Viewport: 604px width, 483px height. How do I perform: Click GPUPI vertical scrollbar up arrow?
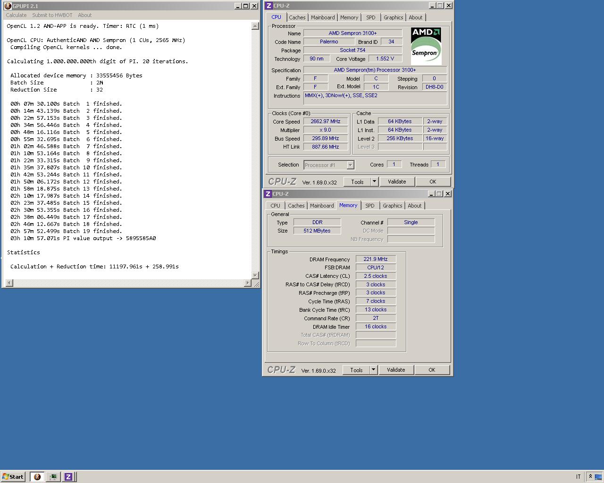(255, 26)
